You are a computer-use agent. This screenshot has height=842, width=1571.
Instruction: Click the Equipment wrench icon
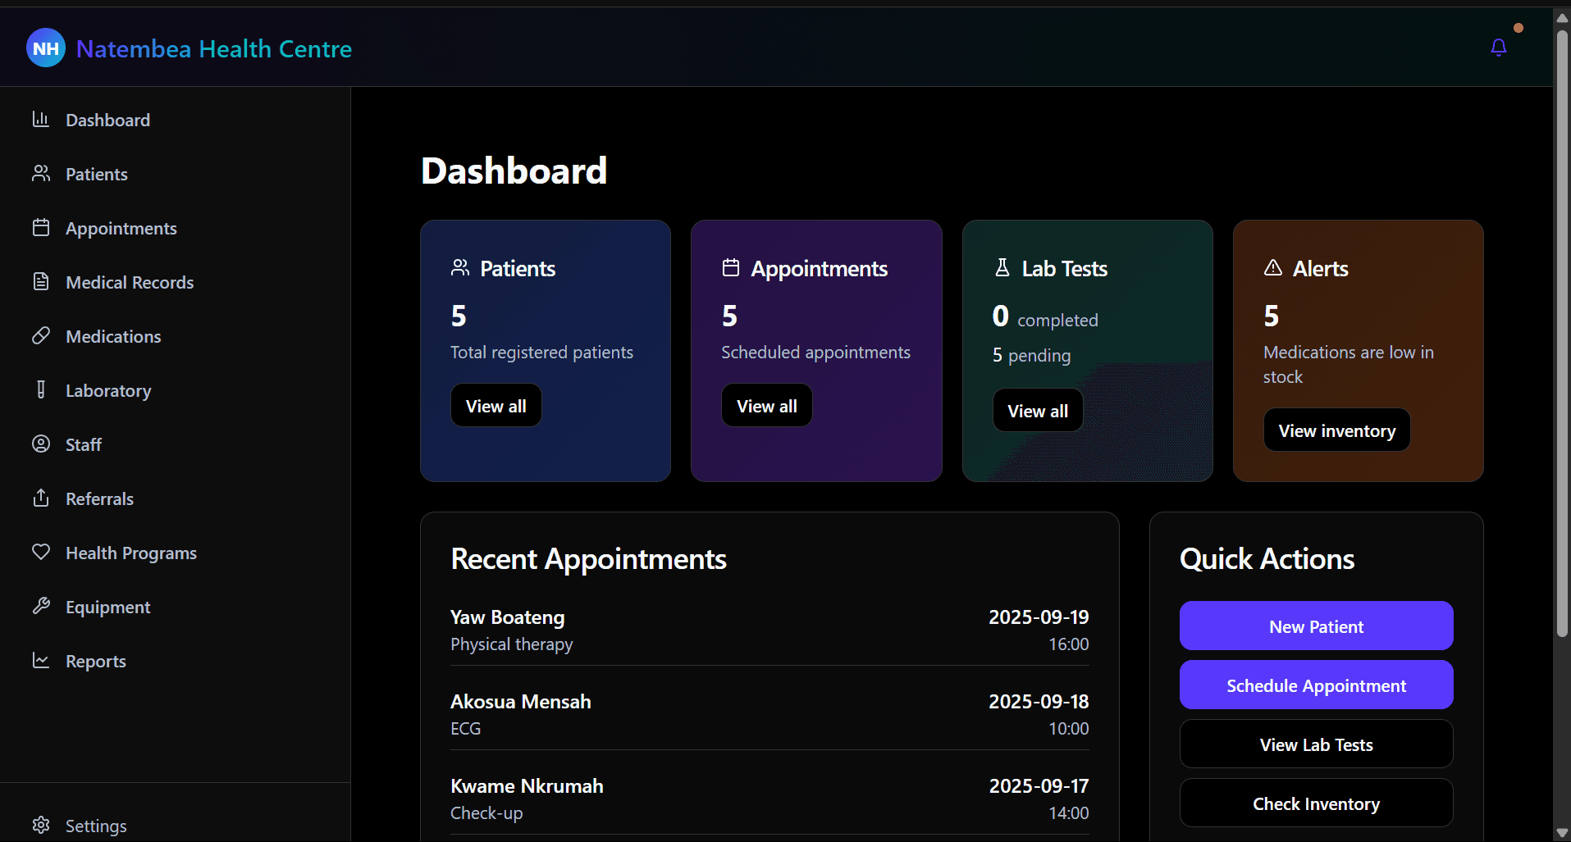coord(41,607)
